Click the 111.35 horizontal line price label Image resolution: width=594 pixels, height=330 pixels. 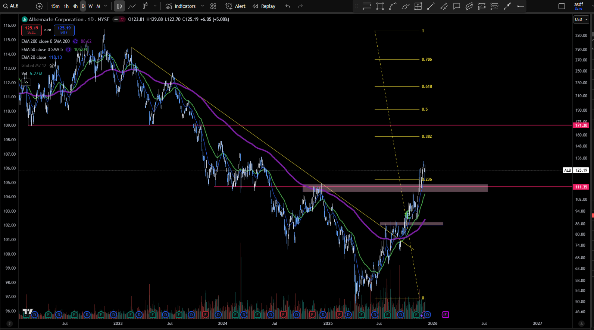(x=581, y=187)
